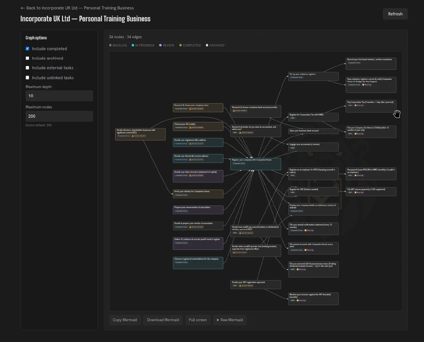The image size is (424, 342).
Task: Click the Refresh button
Action: pyautogui.click(x=395, y=14)
